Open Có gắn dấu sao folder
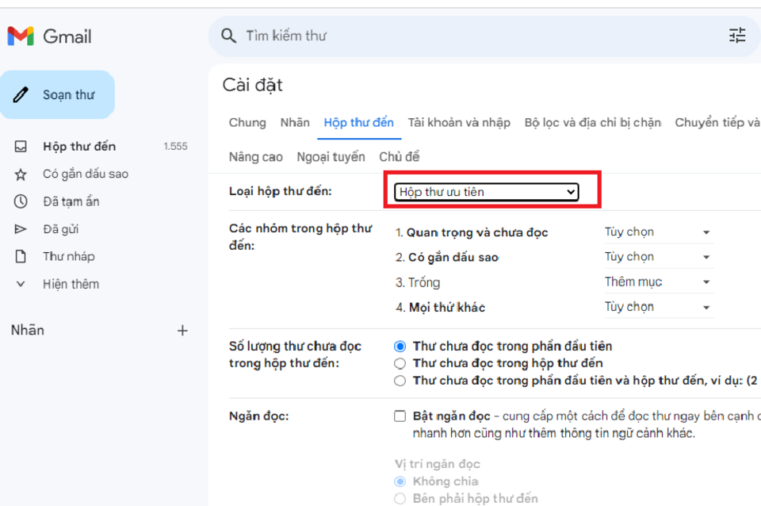The image size is (761, 506). click(85, 174)
